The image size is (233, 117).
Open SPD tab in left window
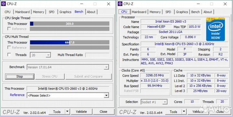tap(51, 12)
